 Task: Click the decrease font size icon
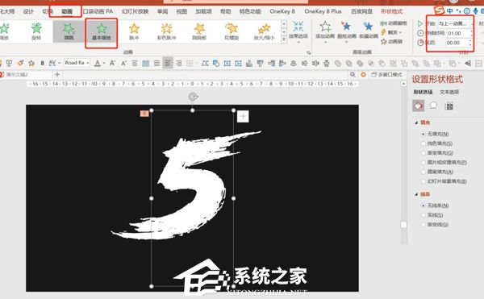point(123,63)
